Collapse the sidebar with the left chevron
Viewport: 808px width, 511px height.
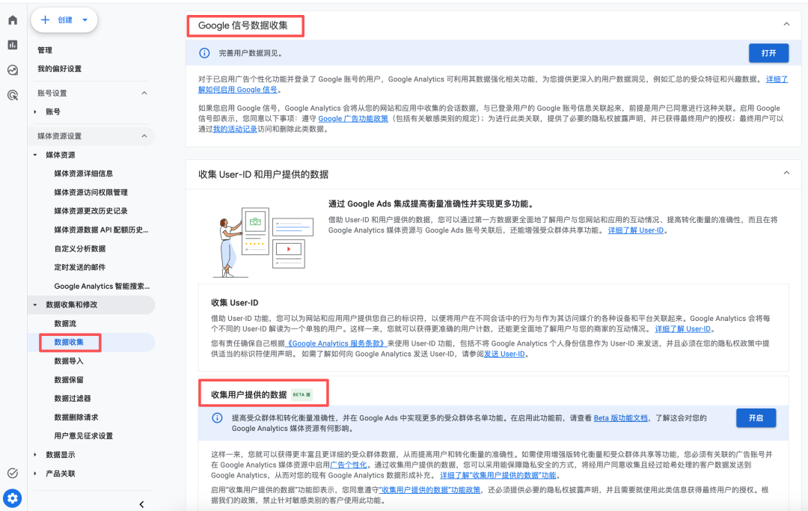141,504
